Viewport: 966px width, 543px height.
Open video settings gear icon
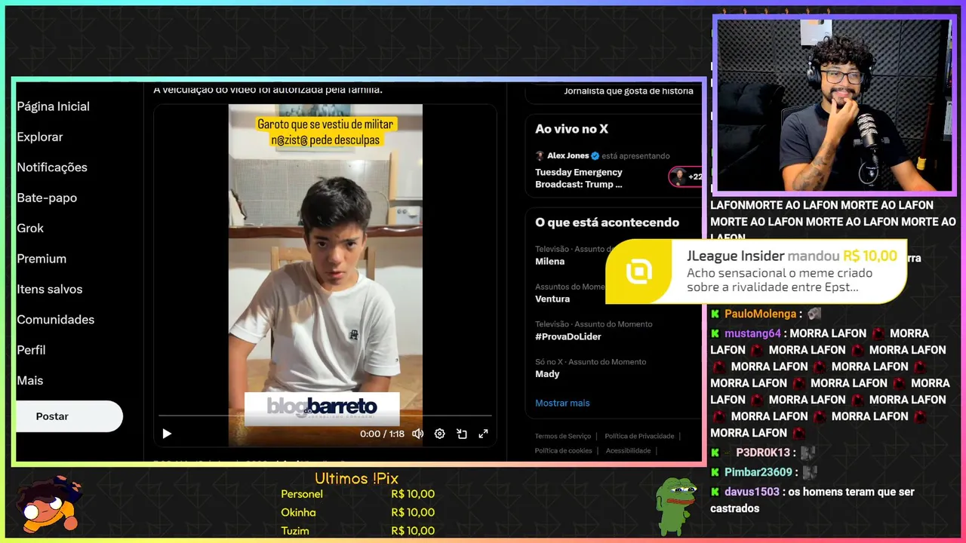pos(439,434)
